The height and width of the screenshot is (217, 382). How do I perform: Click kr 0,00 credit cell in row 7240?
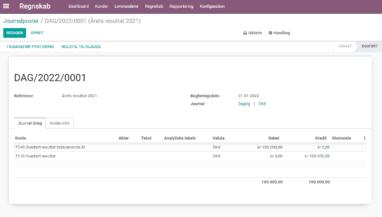coord(323,147)
